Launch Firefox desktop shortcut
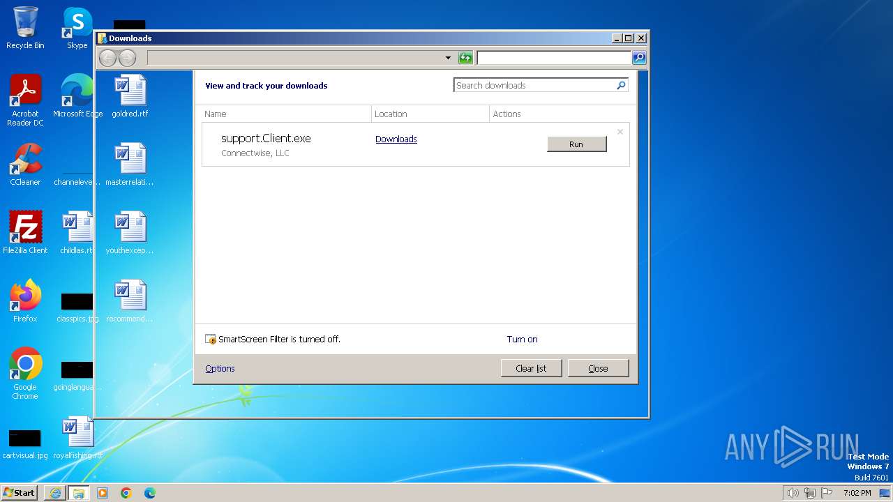The width and height of the screenshot is (893, 502). pyautogui.click(x=25, y=301)
